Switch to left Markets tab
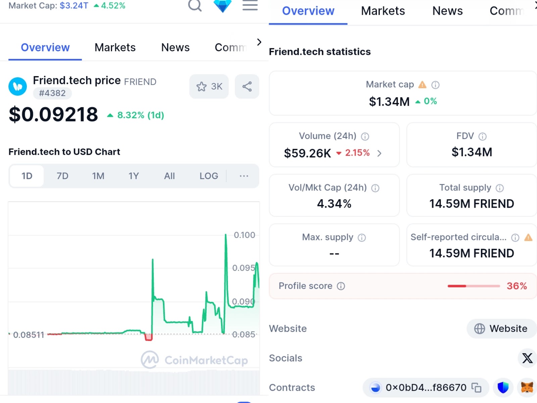The image size is (537, 403). (x=115, y=48)
